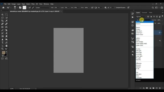
Task: Toggle type layer filter in Layers panel
Action: point(154,17)
